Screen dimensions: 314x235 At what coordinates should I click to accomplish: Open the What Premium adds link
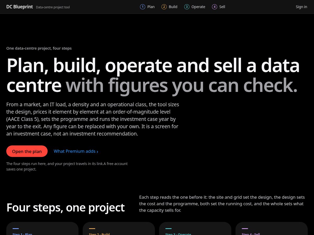(76, 151)
